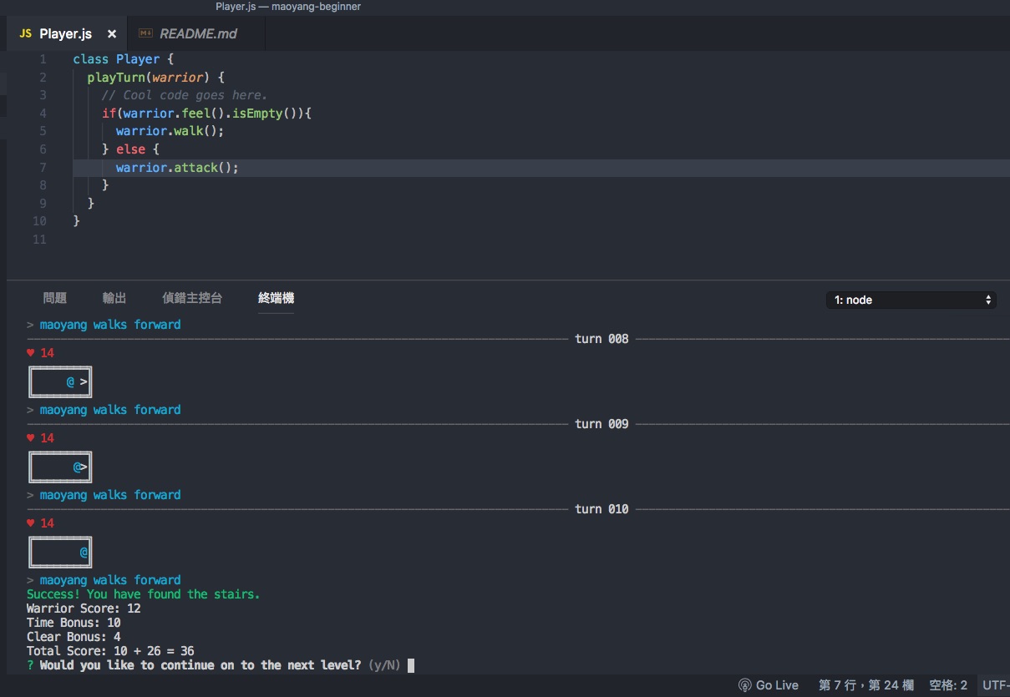Image resolution: width=1010 pixels, height=697 pixels.
Task: Switch to the 輸出 (Output) panel
Action: pyautogui.click(x=114, y=298)
